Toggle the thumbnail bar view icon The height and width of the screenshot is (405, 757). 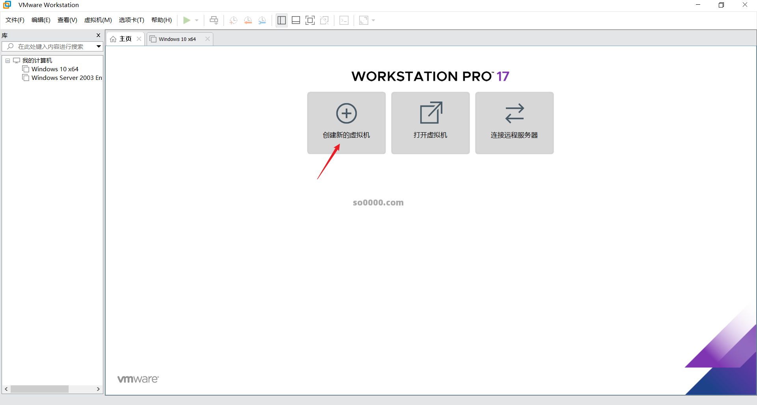[x=296, y=20]
